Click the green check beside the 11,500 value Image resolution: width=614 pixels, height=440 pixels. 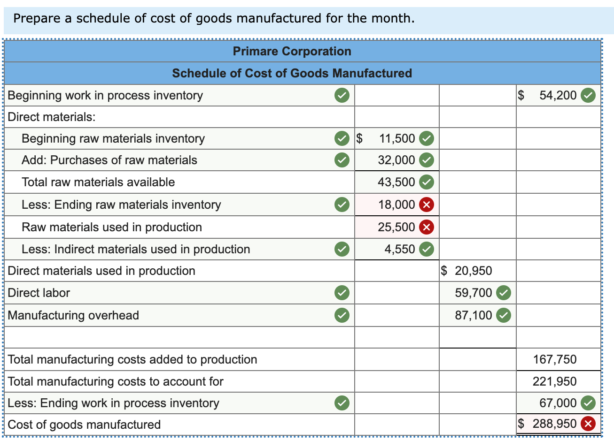coord(426,138)
